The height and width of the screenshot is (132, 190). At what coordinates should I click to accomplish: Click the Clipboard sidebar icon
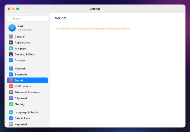coord(11,98)
